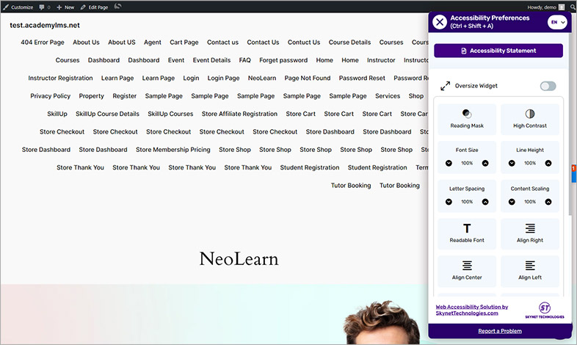
Task: Open the Register nav link
Action: [124, 96]
